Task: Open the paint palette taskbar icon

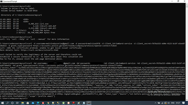Action: point(79,103)
